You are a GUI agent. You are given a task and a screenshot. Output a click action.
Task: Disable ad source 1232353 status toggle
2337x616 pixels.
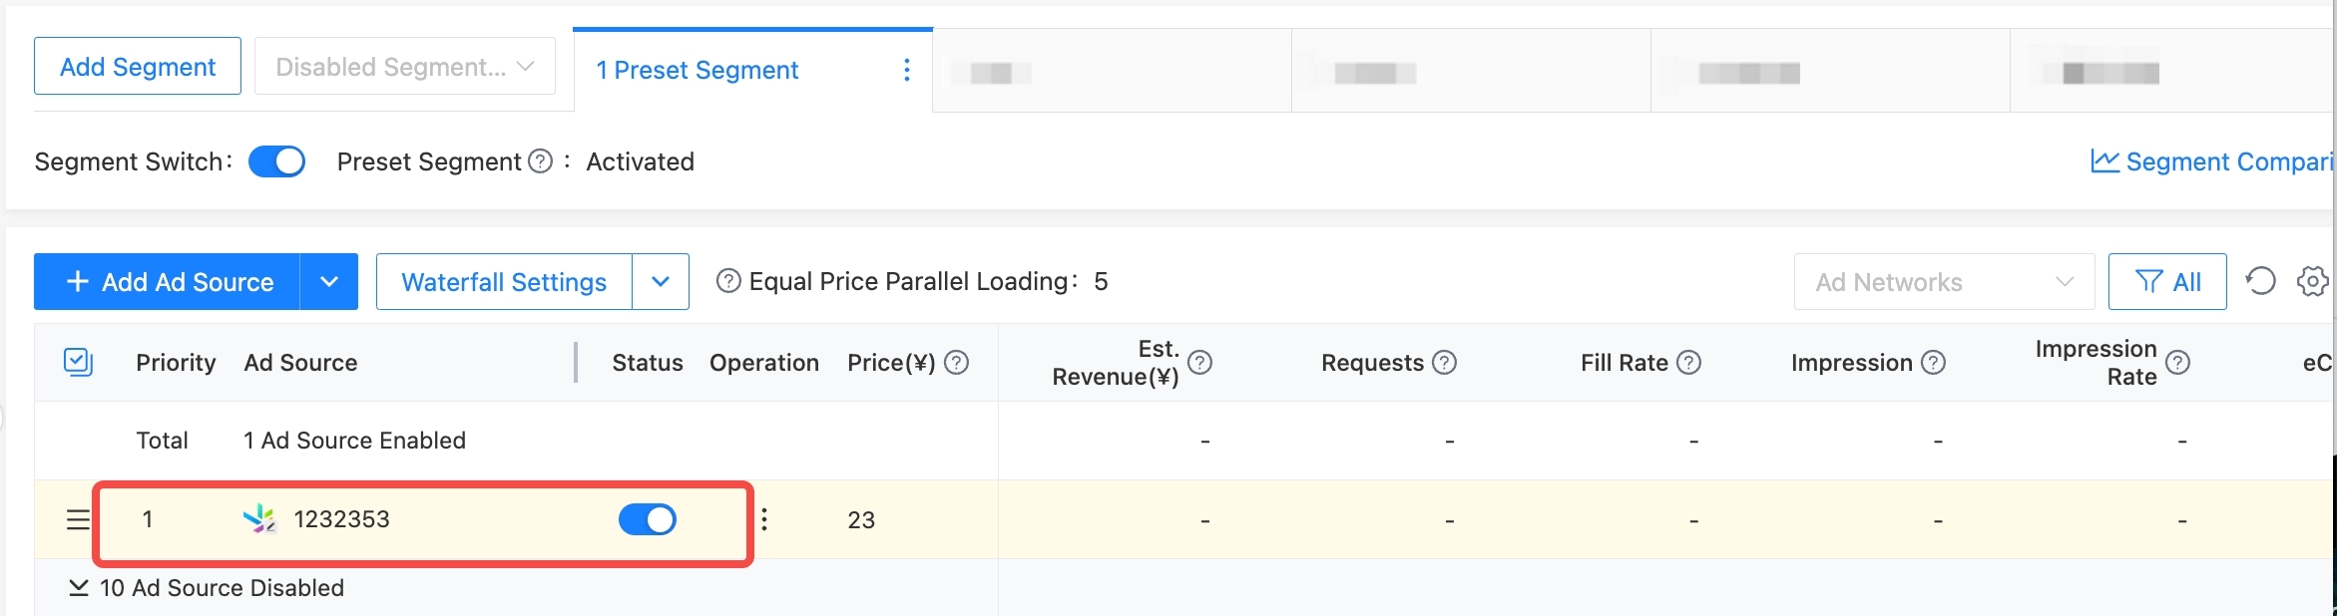coord(647,519)
